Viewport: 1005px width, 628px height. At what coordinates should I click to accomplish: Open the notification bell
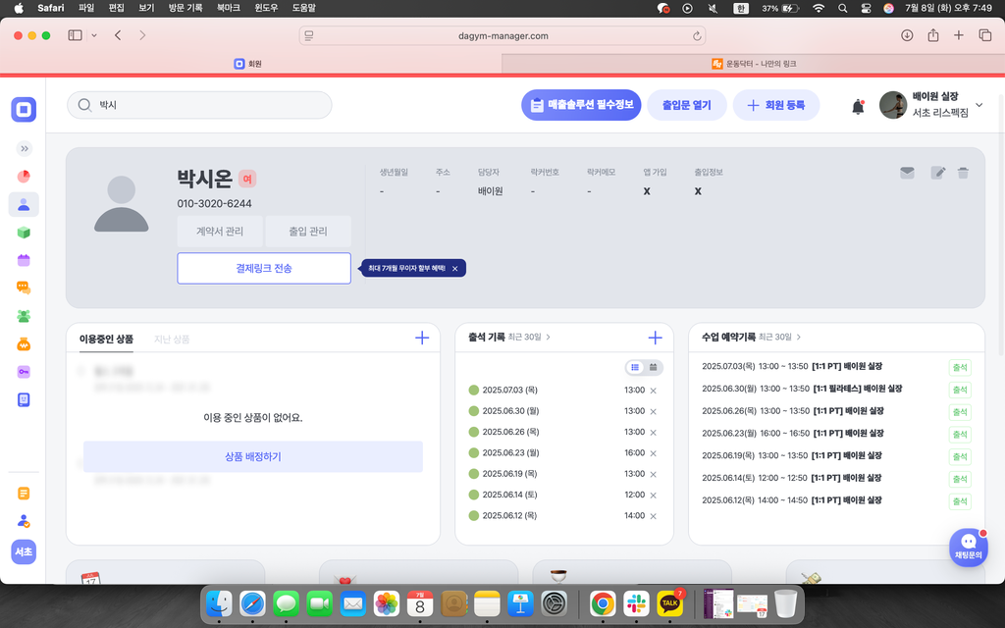pos(858,106)
